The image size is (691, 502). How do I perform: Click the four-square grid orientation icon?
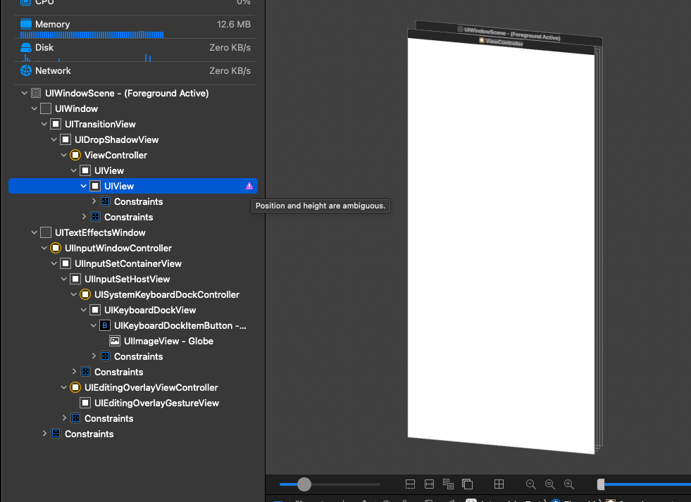pyautogui.click(x=499, y=484)
